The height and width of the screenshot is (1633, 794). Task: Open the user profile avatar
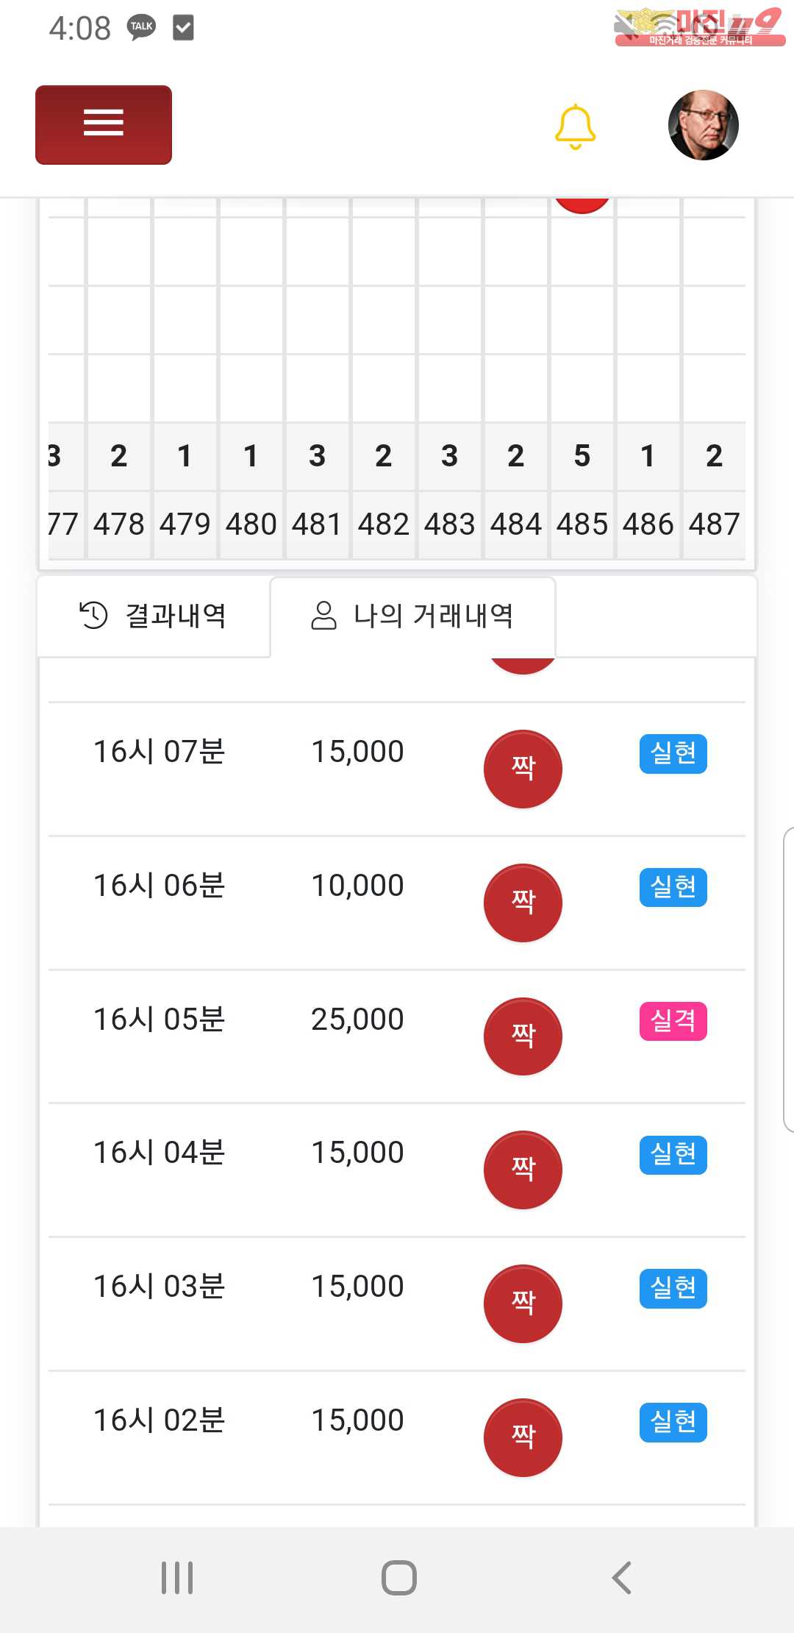coord(703,126)
